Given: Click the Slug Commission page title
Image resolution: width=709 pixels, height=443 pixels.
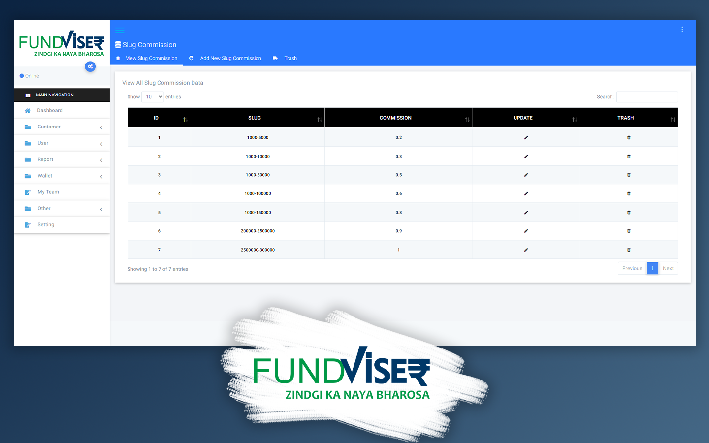Looking at the screenshot, I should [146, 45].
